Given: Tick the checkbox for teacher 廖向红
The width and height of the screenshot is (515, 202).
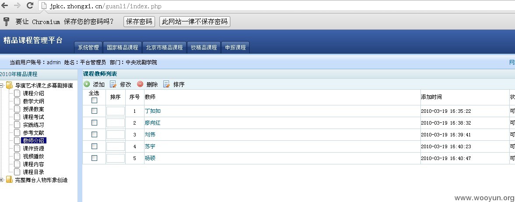Looking at the screenshot, I should pyautogui.click(x=94, y=122).
